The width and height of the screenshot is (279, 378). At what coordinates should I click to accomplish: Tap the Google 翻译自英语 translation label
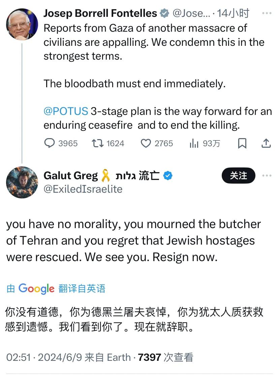coord(56,288)
